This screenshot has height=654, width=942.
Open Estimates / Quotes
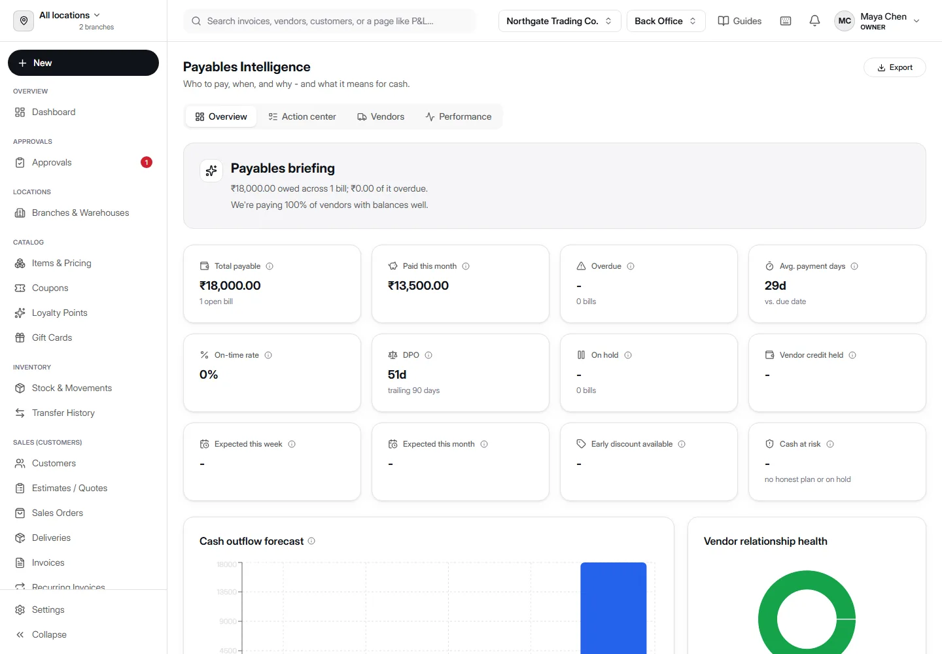click(x=83, y=488)
